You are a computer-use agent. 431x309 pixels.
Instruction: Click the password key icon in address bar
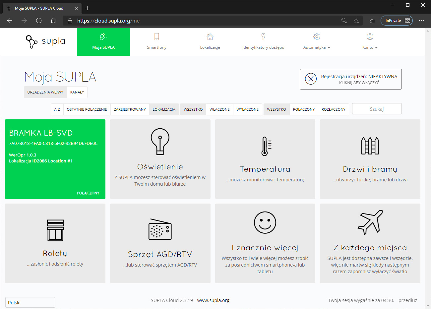(x=344, y=21)
